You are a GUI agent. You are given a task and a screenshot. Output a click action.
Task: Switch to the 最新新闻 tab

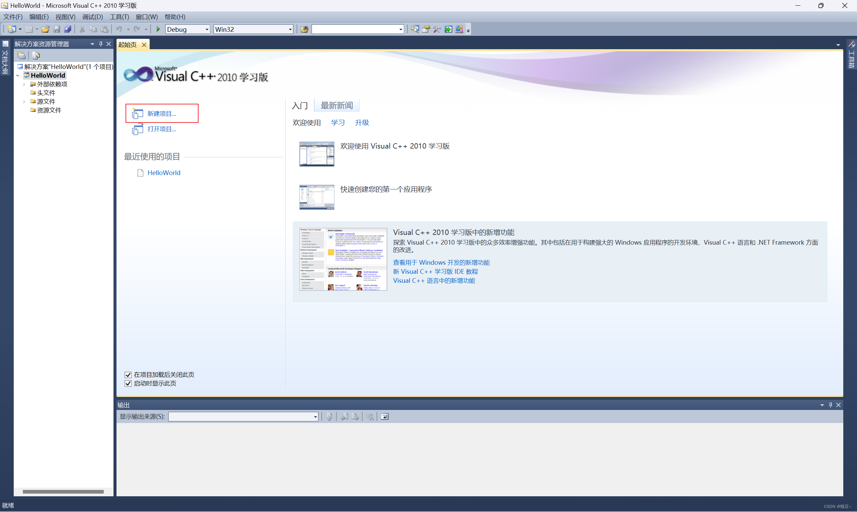coord(336,105)
